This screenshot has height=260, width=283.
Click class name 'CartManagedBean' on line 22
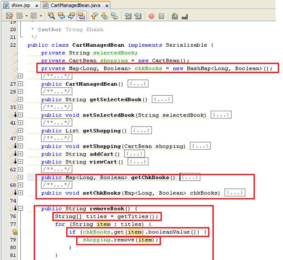[98, 45]
